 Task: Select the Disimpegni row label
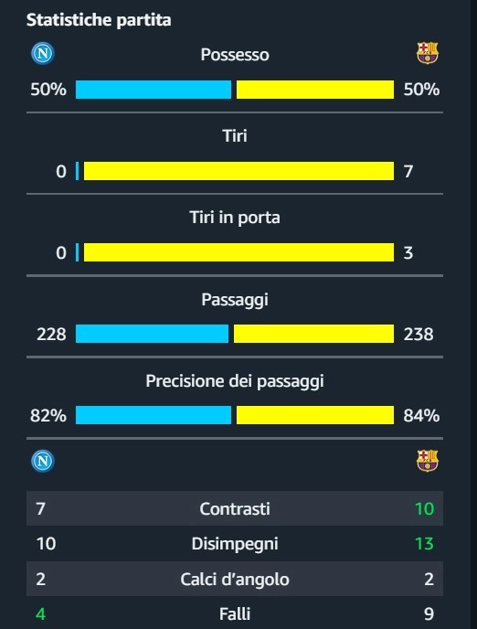pyautogui.click(x=235, y=544)
